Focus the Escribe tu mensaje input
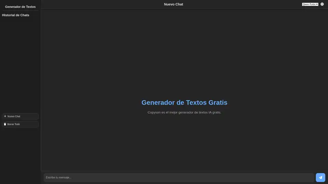The image size is (328, 184). coord(179,178)
